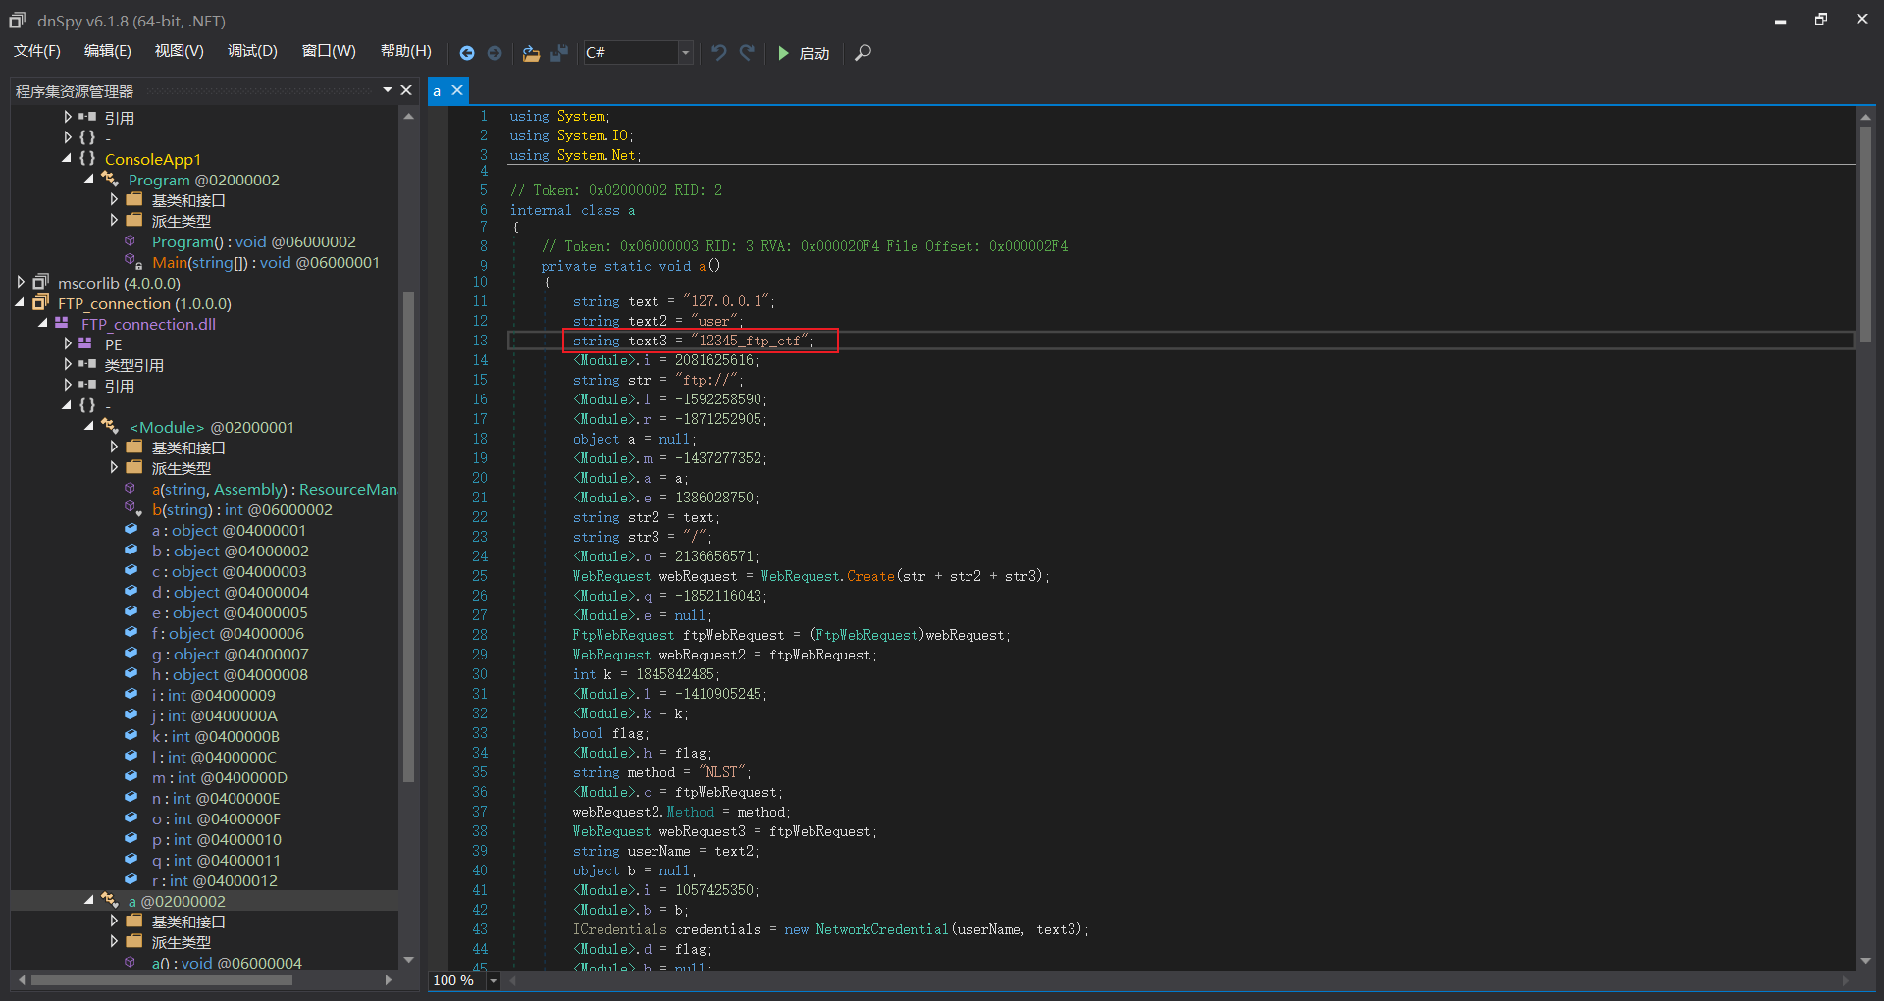The image size is (1884, 1001).
Task: Select the 'a' code tab
Action: pyautogui.click(x=438, y=91)
